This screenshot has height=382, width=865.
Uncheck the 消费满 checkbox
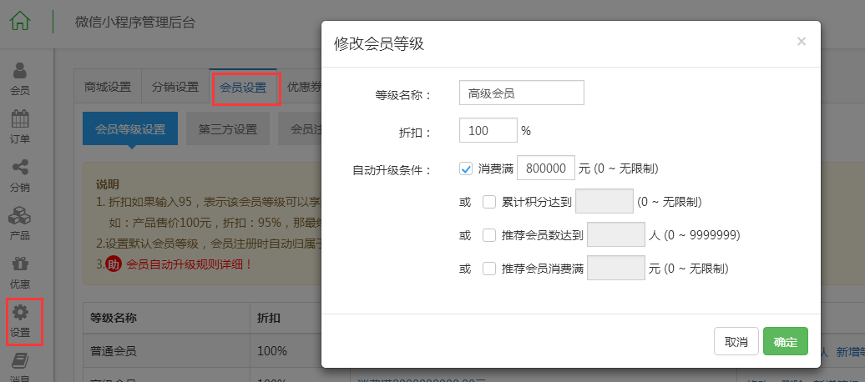[466, 168]
